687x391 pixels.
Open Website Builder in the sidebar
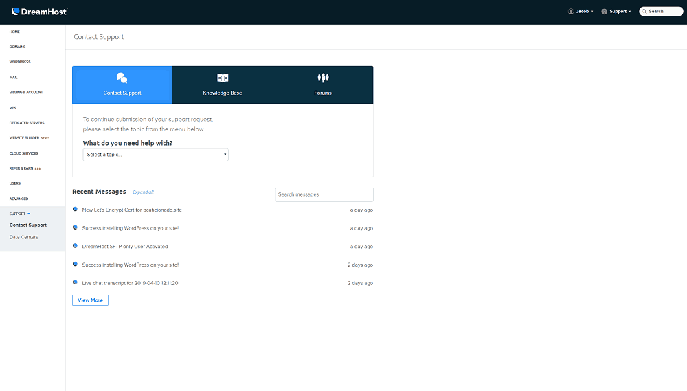29,138
